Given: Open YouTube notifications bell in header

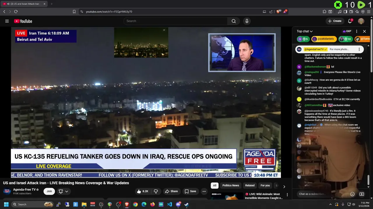Looking at the screenshot, I should [x=350, y=21].
